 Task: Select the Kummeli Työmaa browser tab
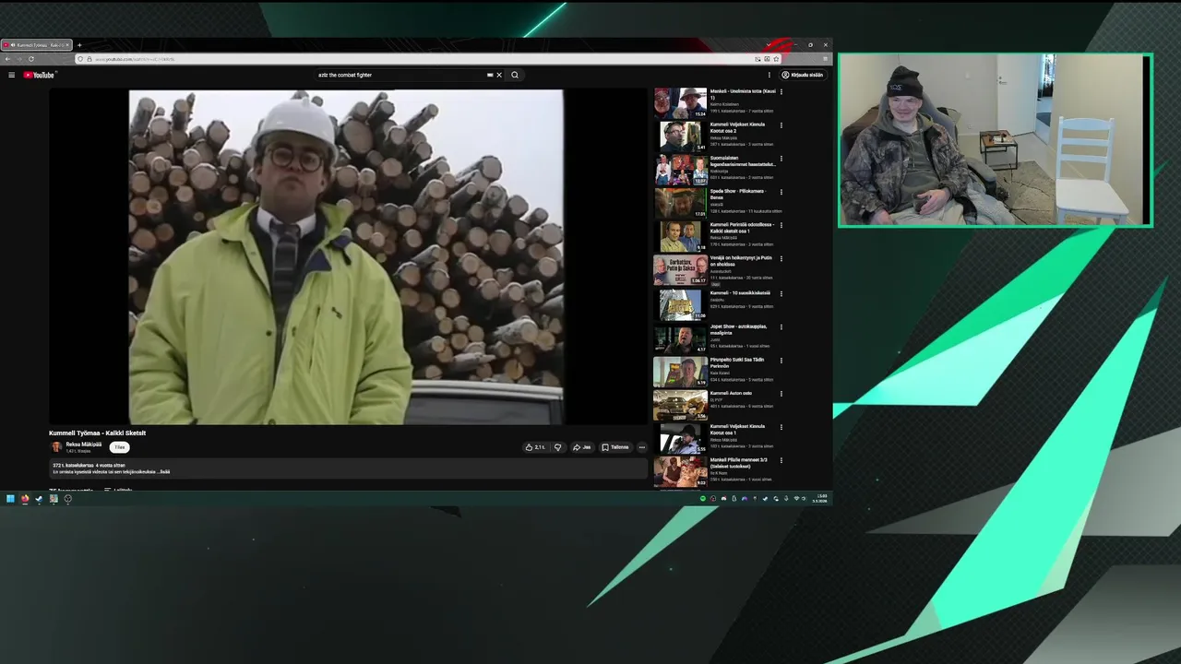click(x=37, y=45)
